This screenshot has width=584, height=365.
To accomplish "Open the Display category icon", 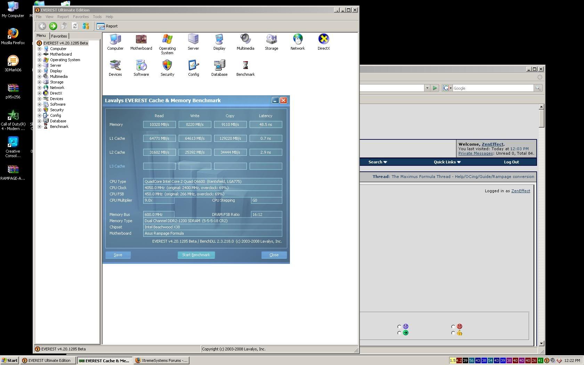I will pos(219,42).
